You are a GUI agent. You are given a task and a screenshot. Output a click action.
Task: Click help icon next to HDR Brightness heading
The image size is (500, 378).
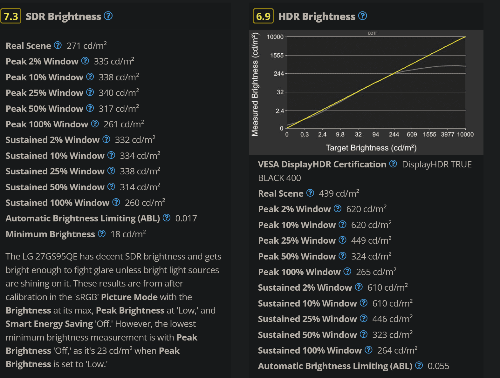[363, 16]
